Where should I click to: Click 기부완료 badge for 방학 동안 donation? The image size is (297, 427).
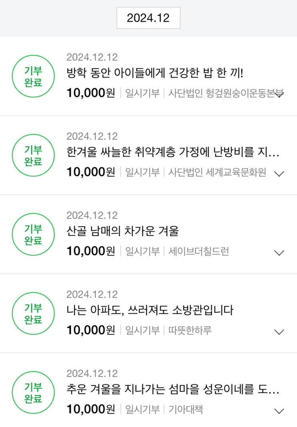(x=33, y=76)
